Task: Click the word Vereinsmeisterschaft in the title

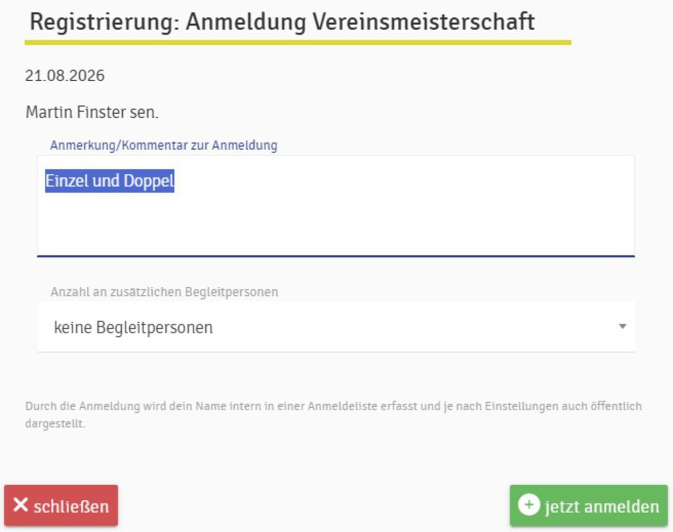Action: click(424, 22)
